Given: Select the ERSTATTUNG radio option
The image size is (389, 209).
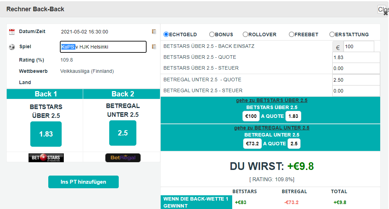Looking at the screenshot, I should 332,34.
